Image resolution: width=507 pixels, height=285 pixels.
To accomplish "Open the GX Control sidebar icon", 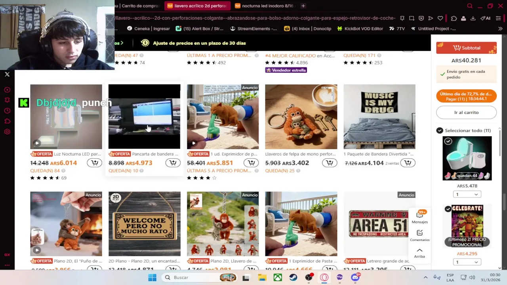I will [x=7, y=255].
